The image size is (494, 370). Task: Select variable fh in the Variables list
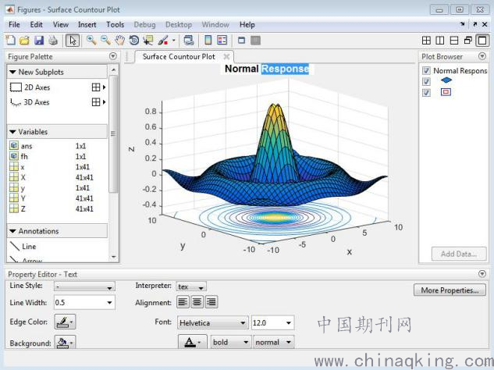pyautogui.click(x=52, y=156)
